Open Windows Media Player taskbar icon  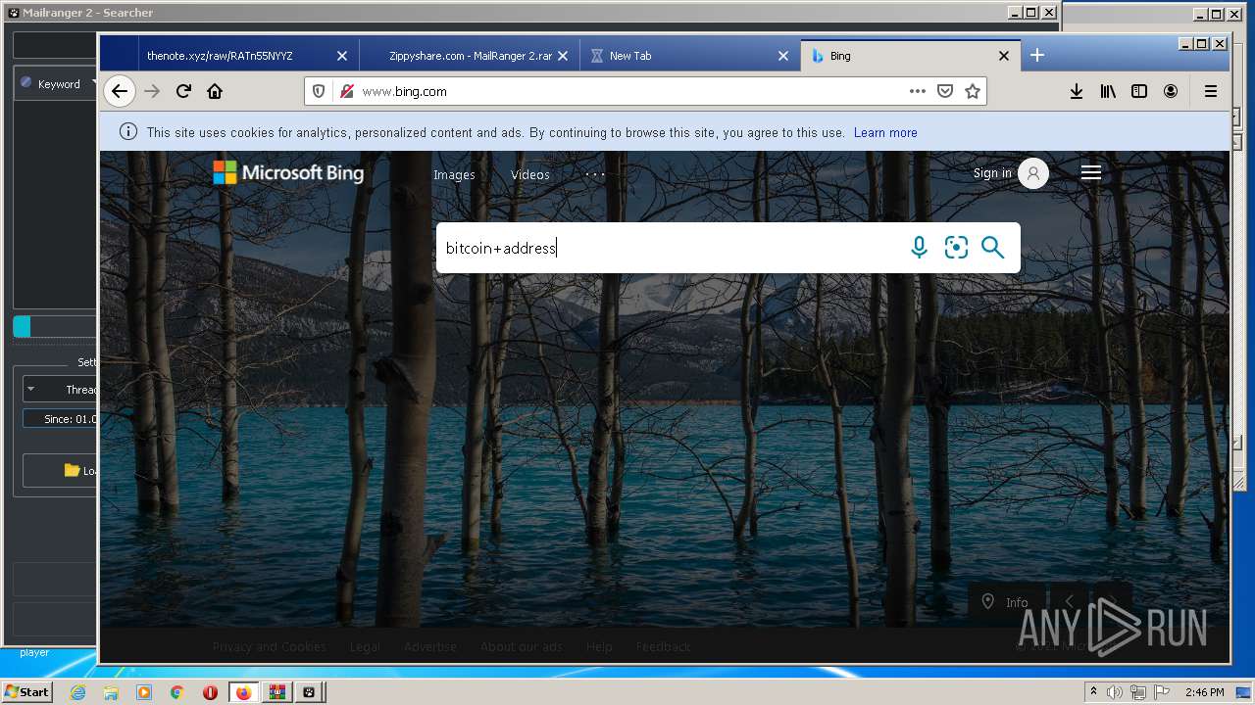(x=144, y=692)
